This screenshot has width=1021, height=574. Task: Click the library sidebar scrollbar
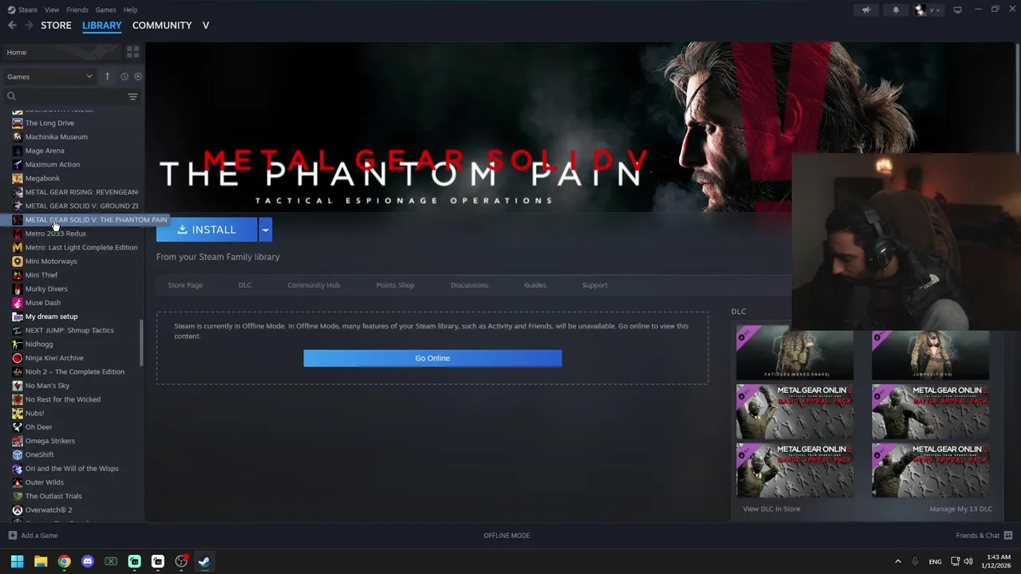coord(142,342)
